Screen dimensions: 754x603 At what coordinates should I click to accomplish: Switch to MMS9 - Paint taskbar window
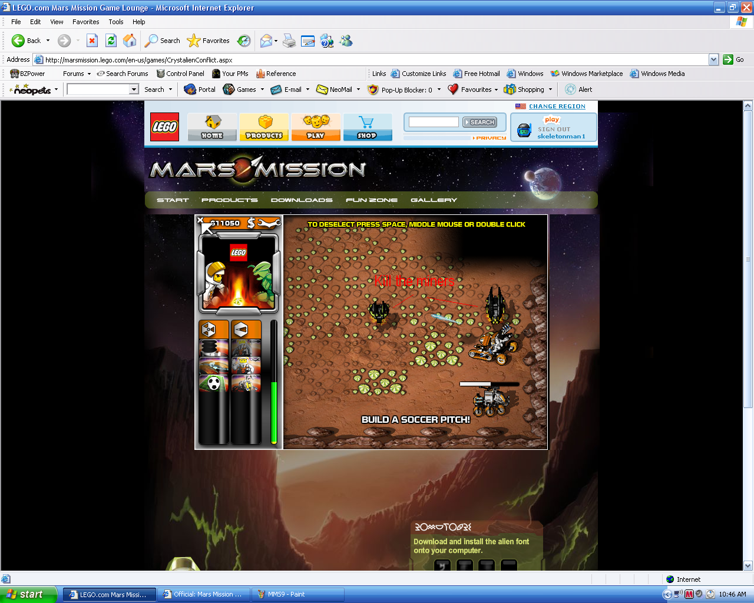coord(297,594)
